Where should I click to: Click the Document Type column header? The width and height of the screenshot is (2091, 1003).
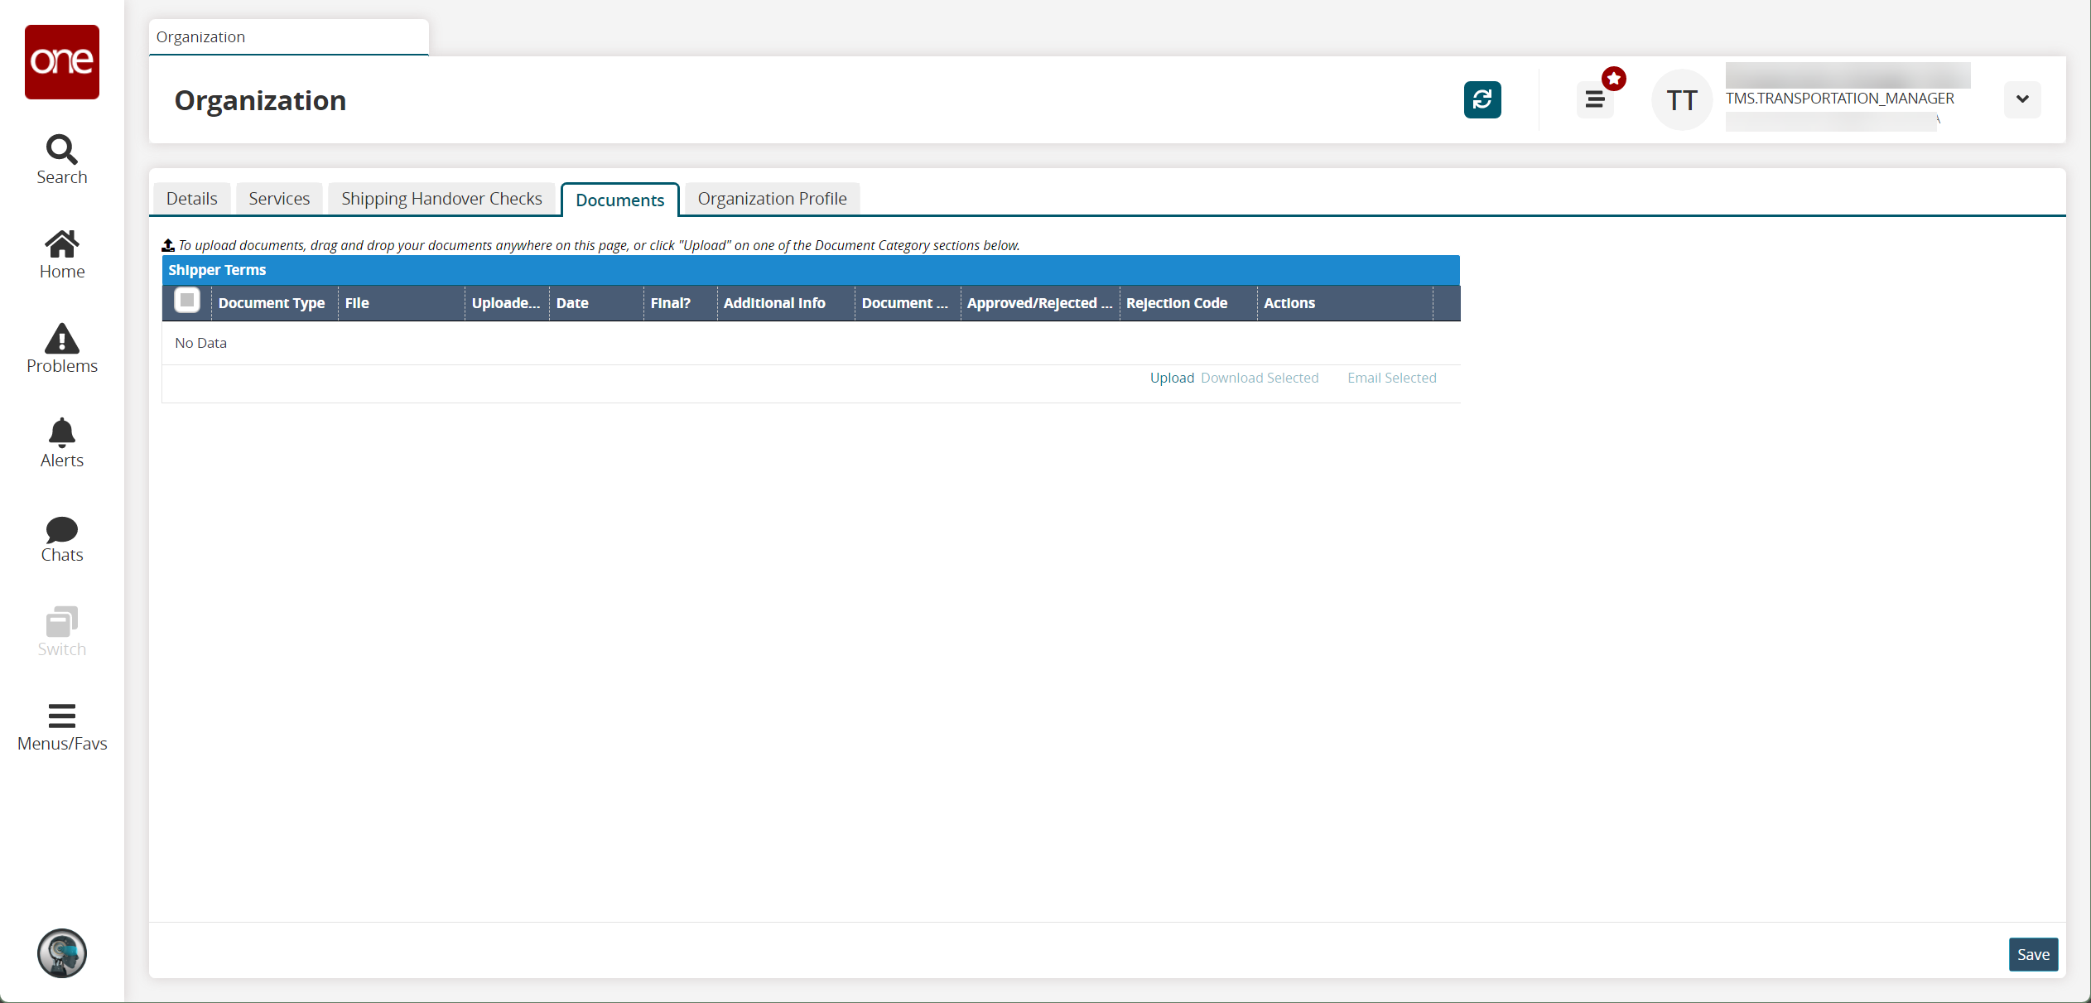(274, 303)
